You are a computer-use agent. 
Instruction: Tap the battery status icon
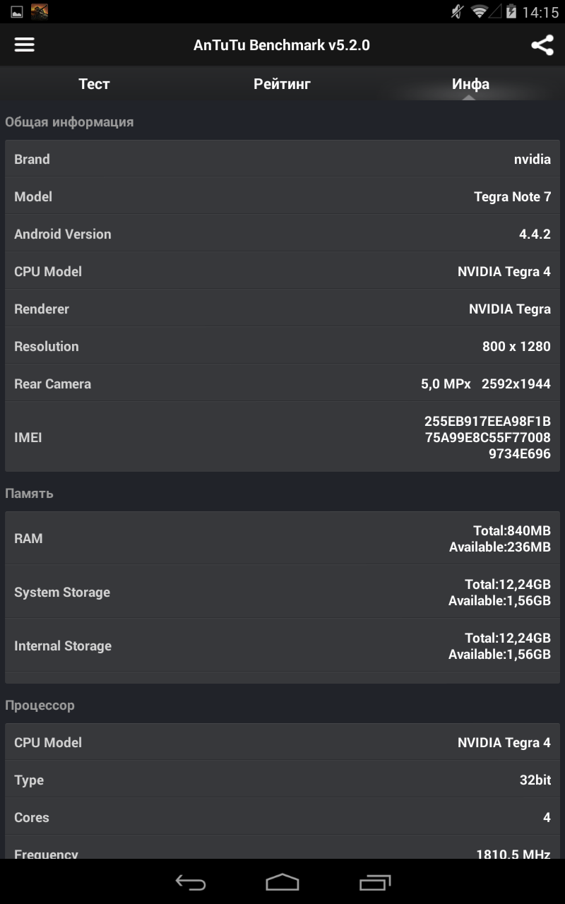(x=510, y=12)
